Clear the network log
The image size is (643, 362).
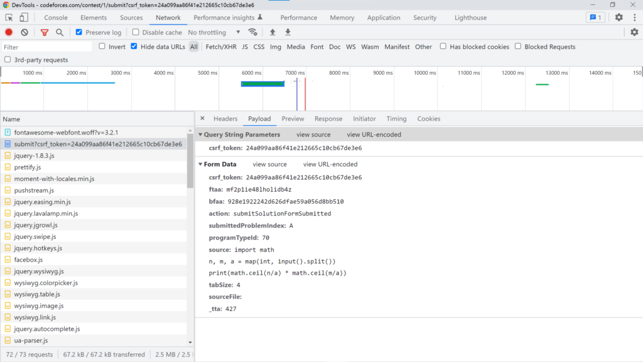coord(24,32)
